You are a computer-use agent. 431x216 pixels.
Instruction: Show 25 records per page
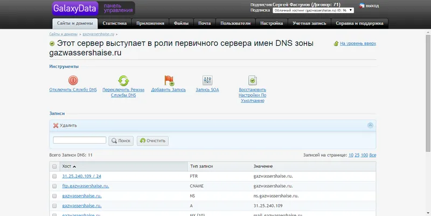[x=357, y=155]
